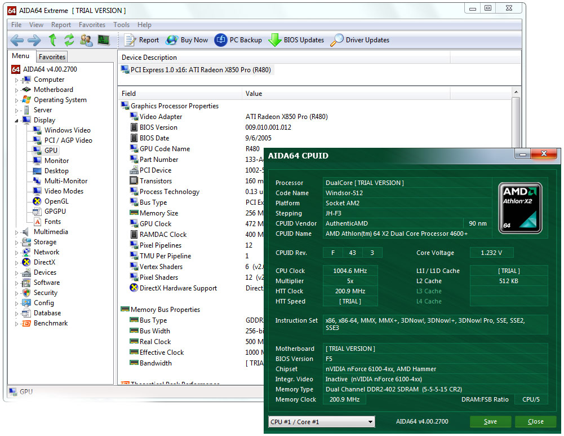Click the AMD Athlon X2 logo

(519, 208)
